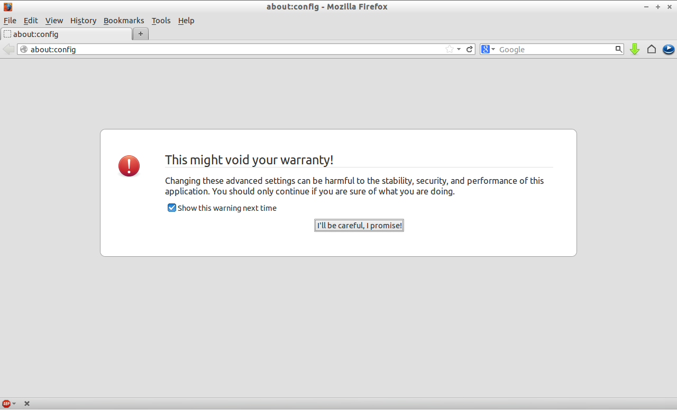Uncheck Show this warning next time
Image resolution: width=677 pixels, height=410 pixels.
pyautogui.click(x=172, y=208)
